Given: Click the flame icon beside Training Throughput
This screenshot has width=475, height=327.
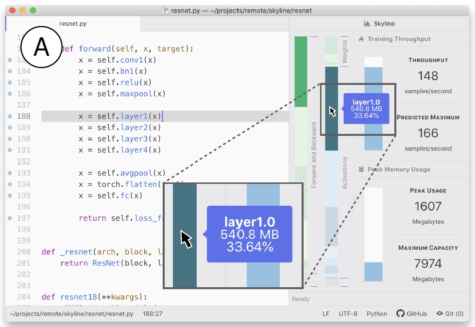Looking at the screenshot, I should click(x=361, y=39).
